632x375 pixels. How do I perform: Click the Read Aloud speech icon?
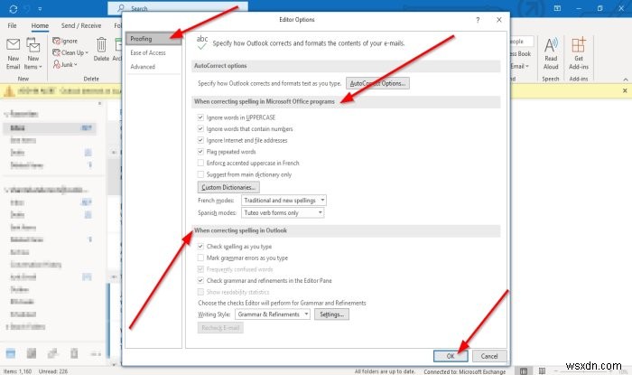click(551, 45)
